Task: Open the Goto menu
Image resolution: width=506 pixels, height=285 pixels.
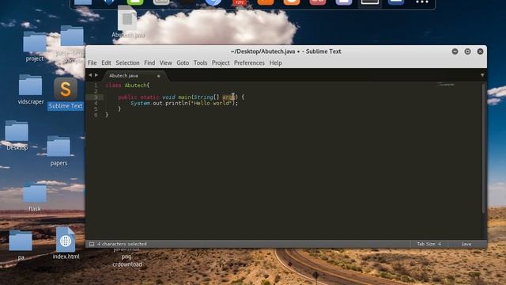Action: click(183, 63)
